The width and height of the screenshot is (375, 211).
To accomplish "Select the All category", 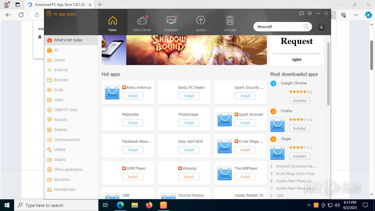I will pos(71,50).
